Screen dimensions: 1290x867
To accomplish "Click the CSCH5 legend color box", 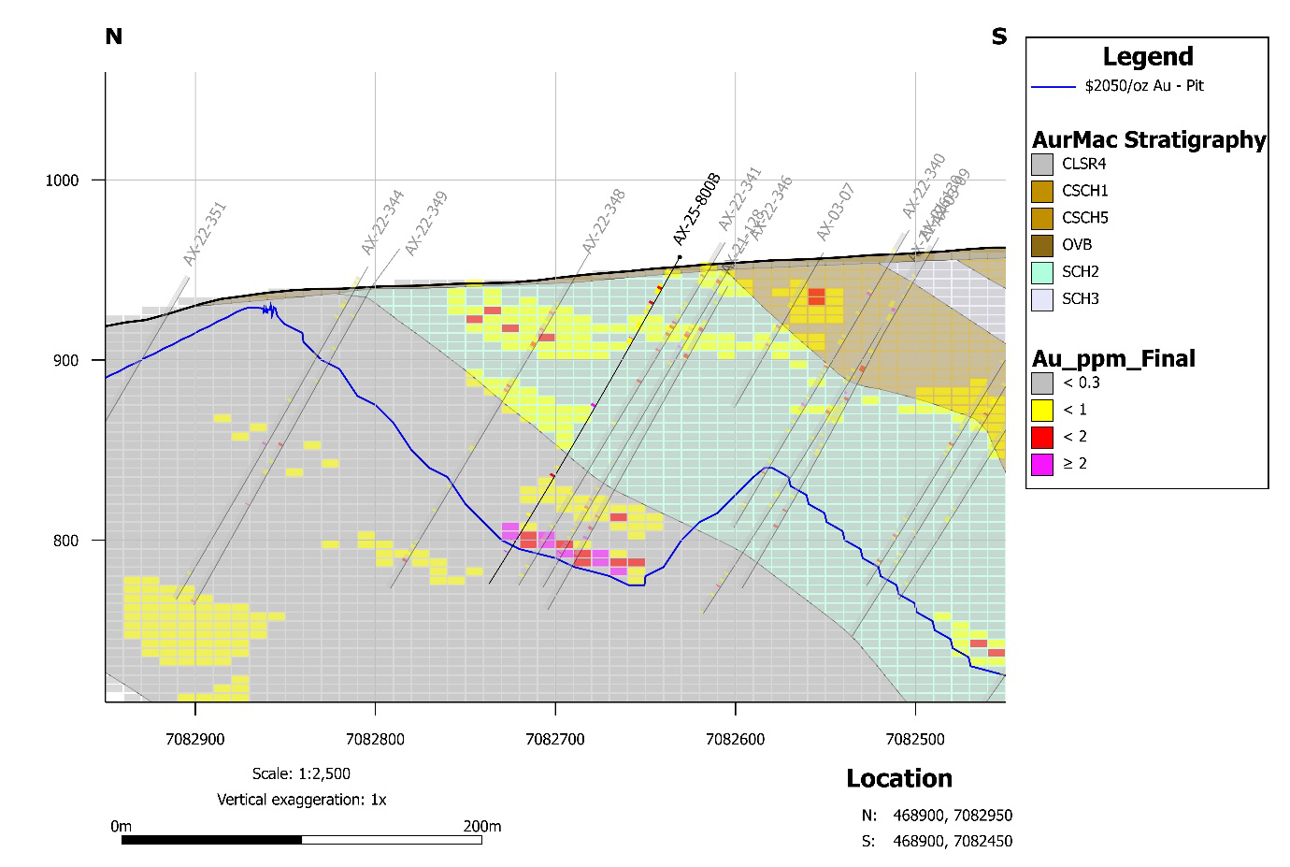I will (x=1041, y=219).
